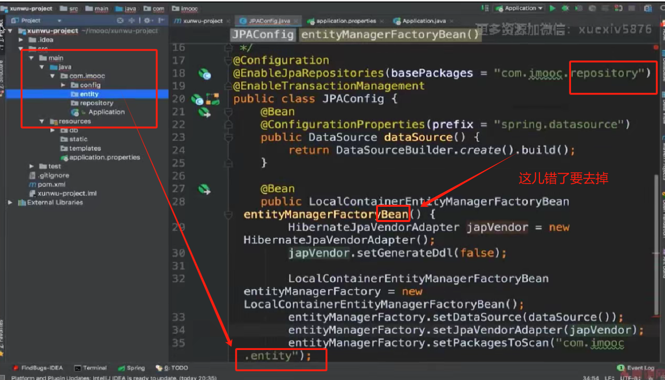The height and width of the screenshot is (380, 665).
Task: Start debugging with the bug icon
Action: [x=566, y=8]
